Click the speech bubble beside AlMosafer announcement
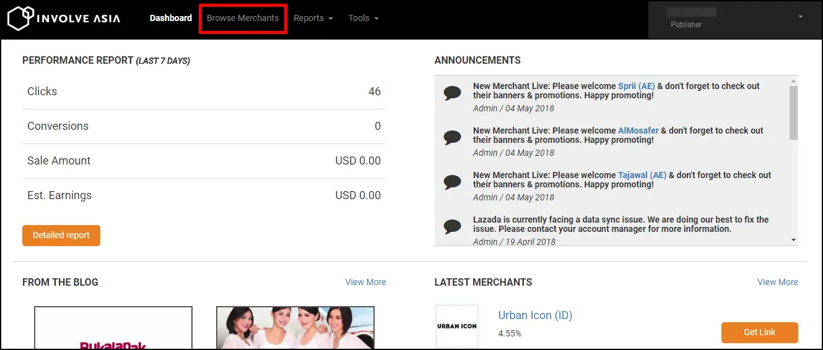Screen dimensions: 823x350 [x=453, y=138]
